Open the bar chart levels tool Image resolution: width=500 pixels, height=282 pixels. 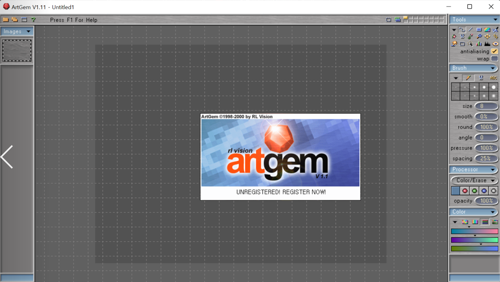(479, 44)
